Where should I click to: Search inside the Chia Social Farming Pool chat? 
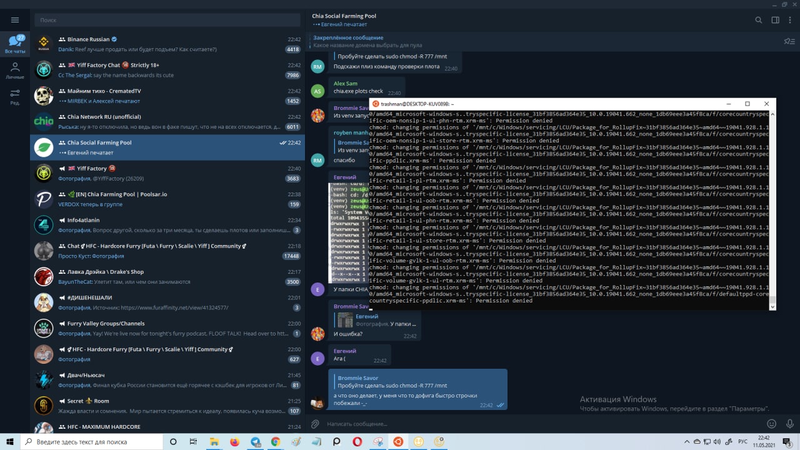[x=758, y=20]
